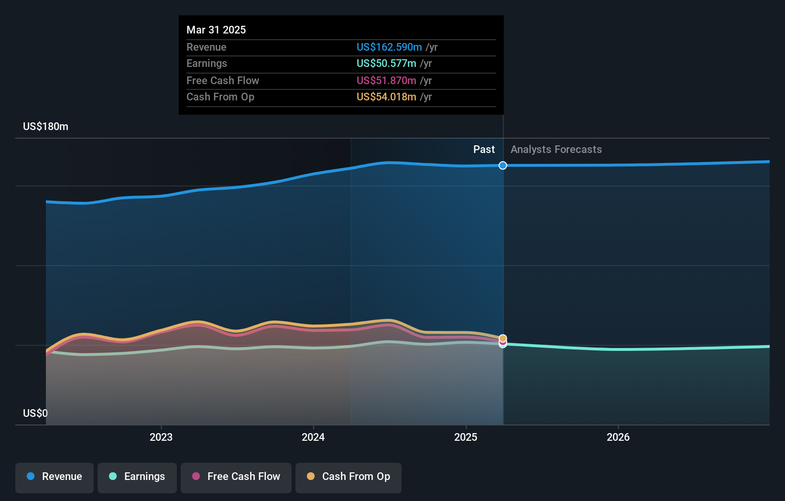785x501 pixels.
Task: Click the Revenue data point marker on the blue line
Action: (503, 165)
